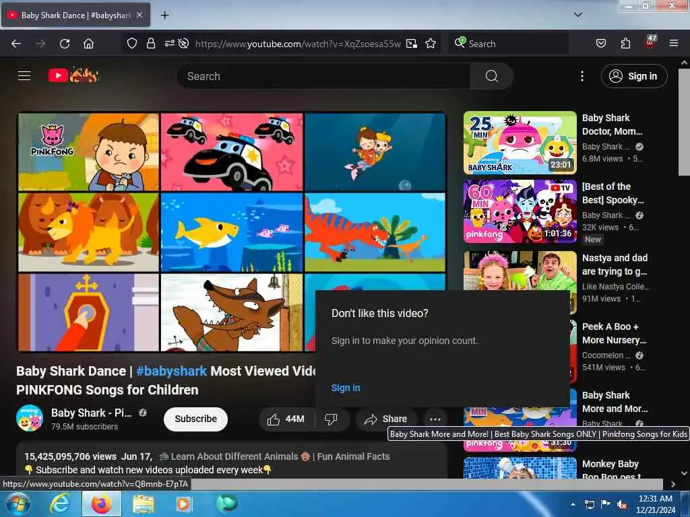690x517 pixels.
Task: Click the horizontal scrollbar right arrow
Action: [673, 484]
